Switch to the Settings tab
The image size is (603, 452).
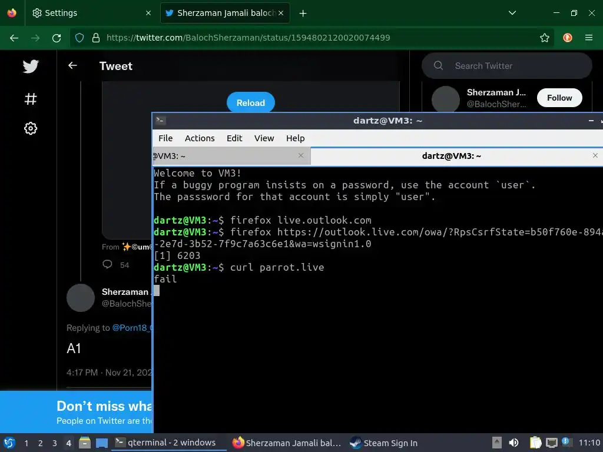[x=91, y=13]
